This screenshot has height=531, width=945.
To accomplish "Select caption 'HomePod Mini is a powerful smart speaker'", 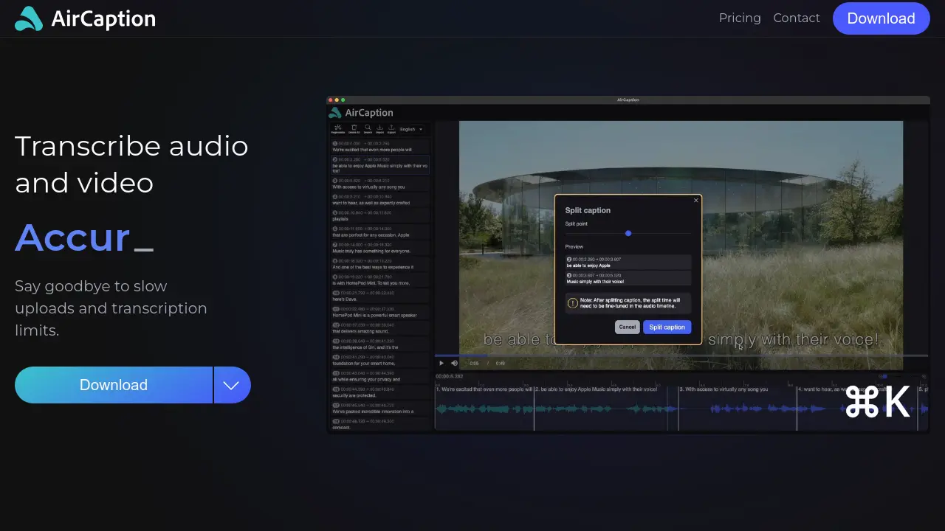I will tap(379, 312).
